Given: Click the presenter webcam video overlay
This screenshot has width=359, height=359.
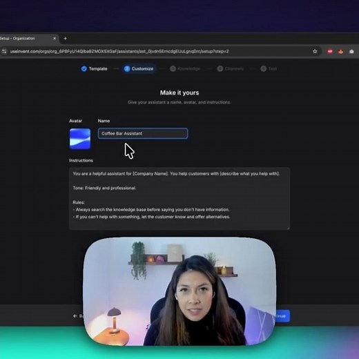Looking at the screenshot, I should (x=179, y=291).
